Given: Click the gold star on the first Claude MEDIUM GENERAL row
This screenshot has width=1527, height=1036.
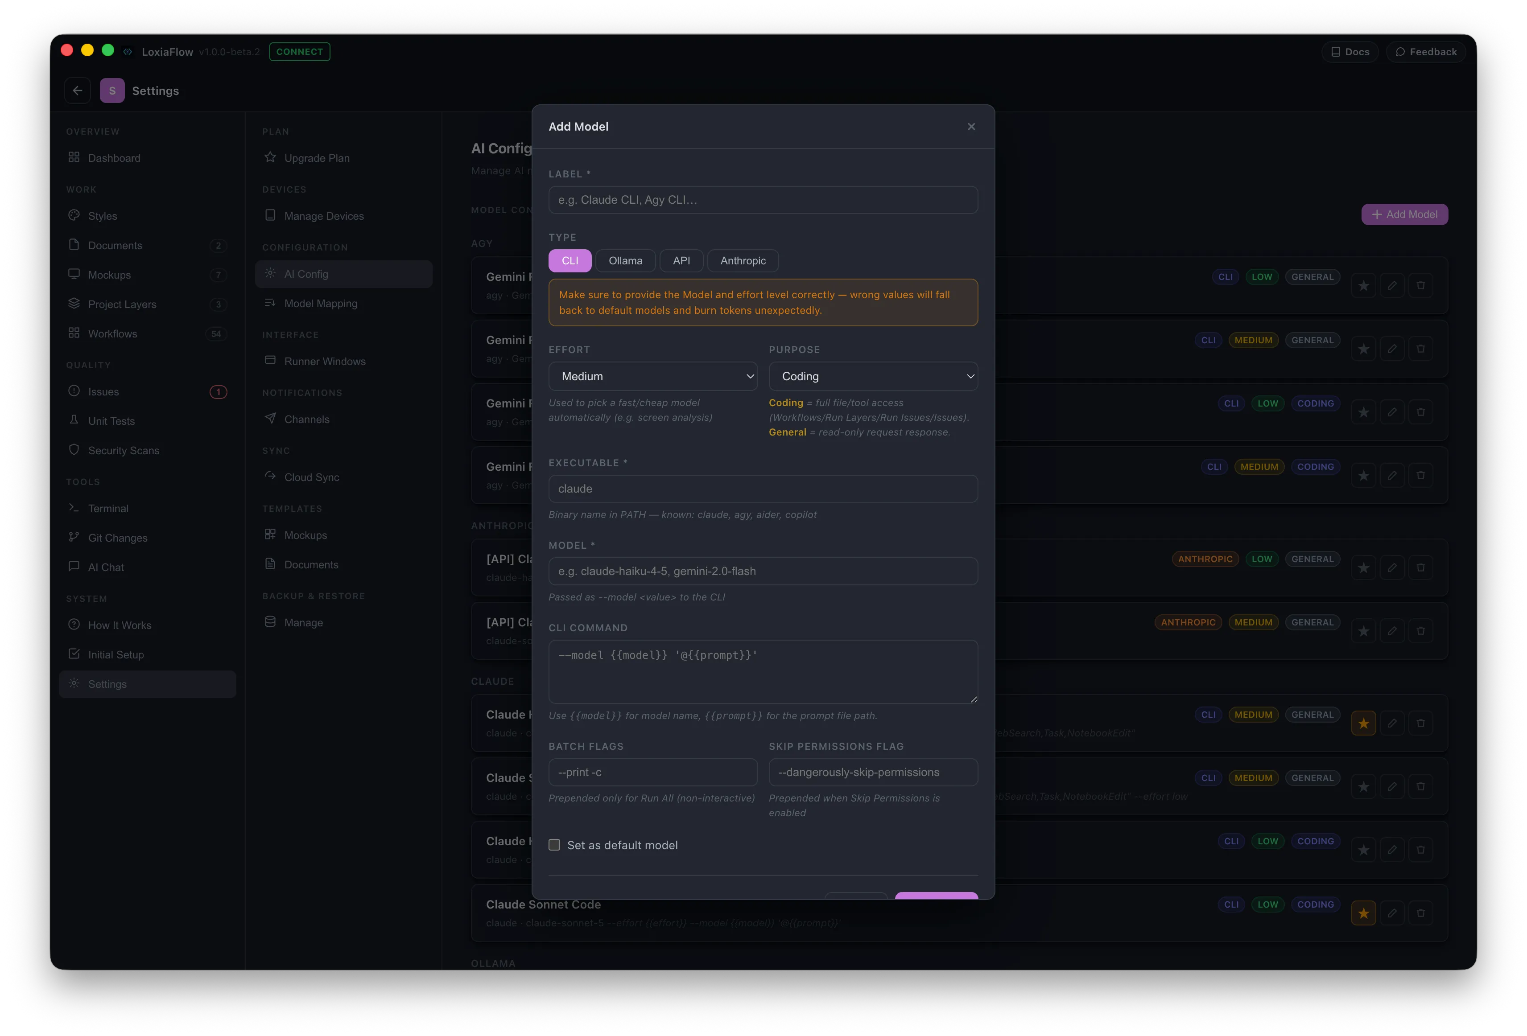Looking at the screenshot, I should [1363, 724].
